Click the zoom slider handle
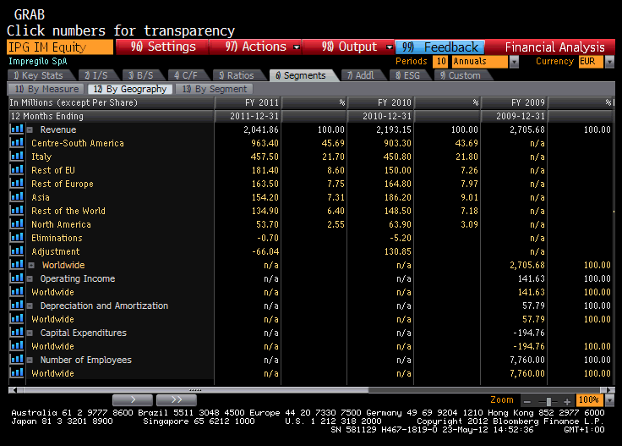The image size is (622, 446). coord(548,401)
